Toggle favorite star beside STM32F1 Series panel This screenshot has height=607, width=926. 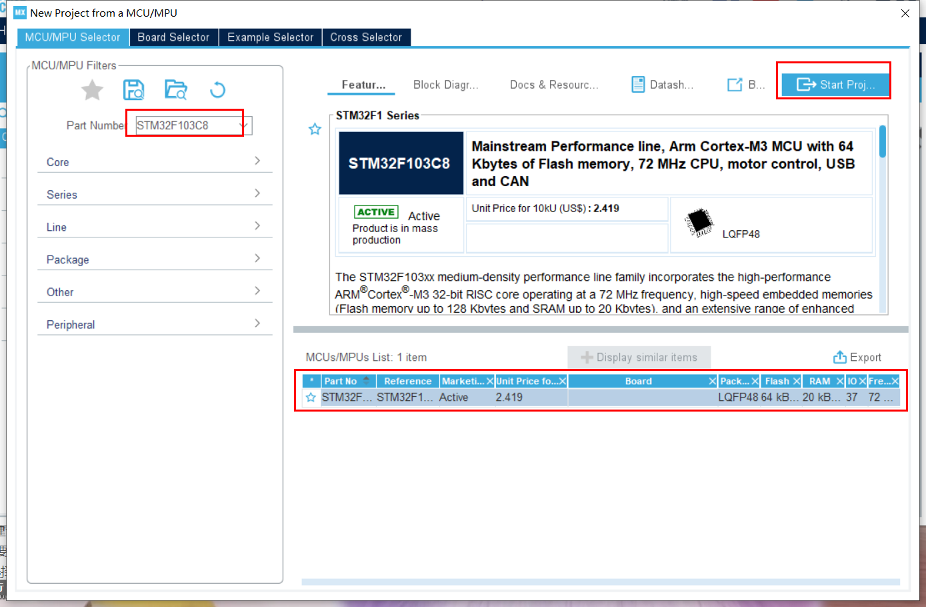[315, 129]
